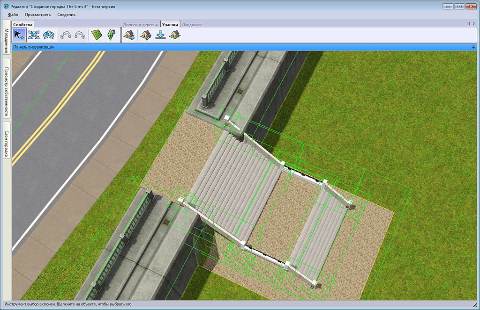Open the Сведения menu
Screen dimensions: 480x310
(x=66, y=14)
